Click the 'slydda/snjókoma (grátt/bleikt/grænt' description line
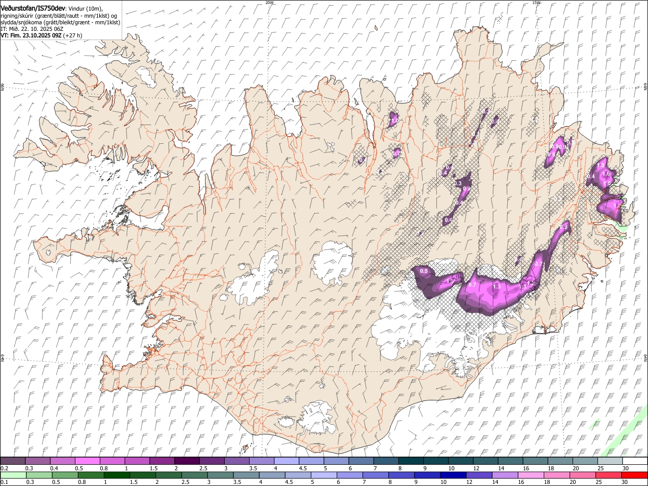 tap(61, 22)
